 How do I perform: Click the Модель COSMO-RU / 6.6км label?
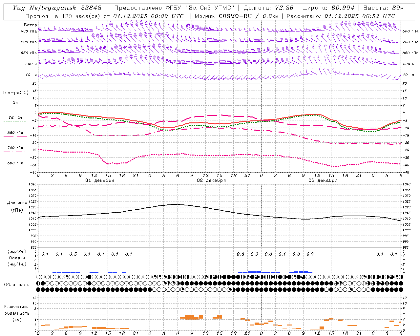point(236,16)
